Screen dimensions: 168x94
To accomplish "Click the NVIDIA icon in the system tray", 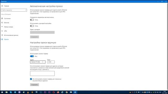I will [x=153, y=92].
